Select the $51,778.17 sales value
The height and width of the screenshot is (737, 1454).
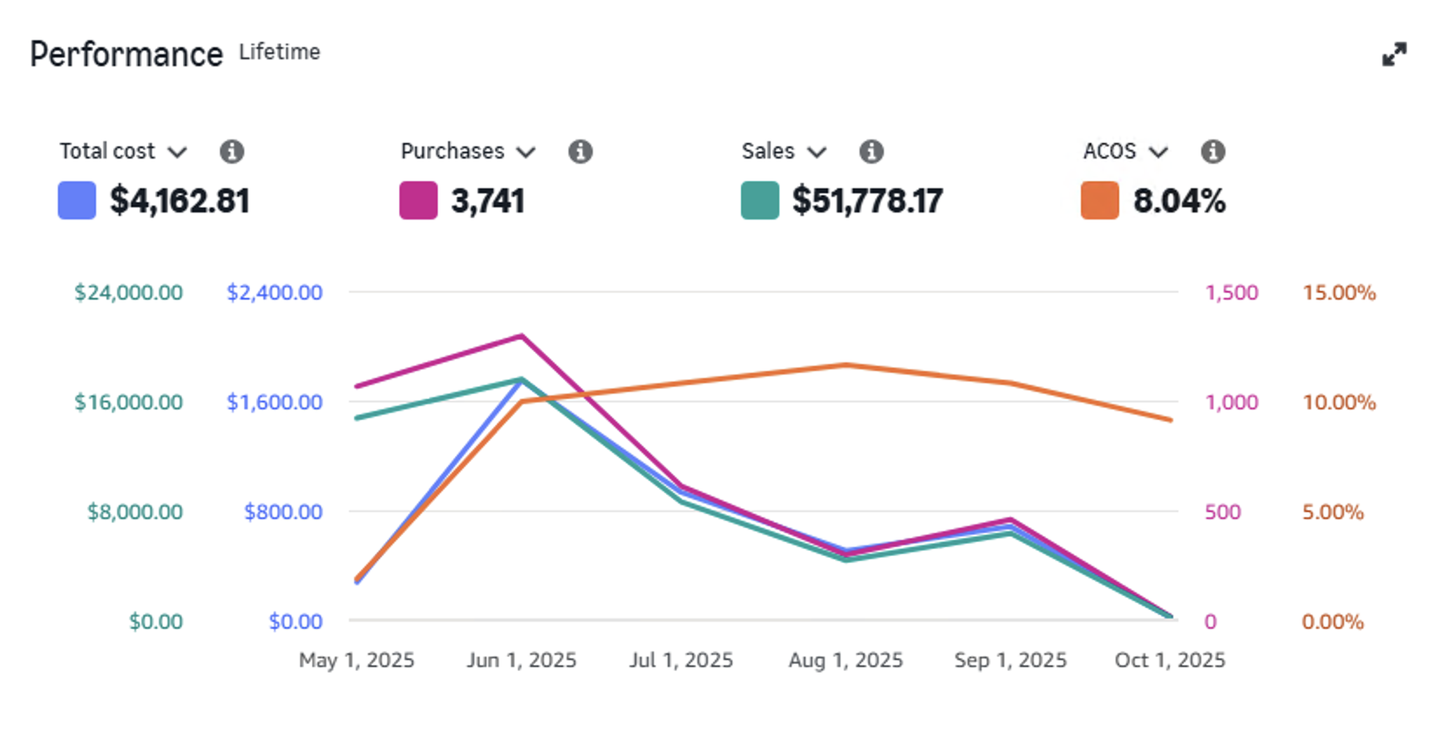(x=867, y=201)
